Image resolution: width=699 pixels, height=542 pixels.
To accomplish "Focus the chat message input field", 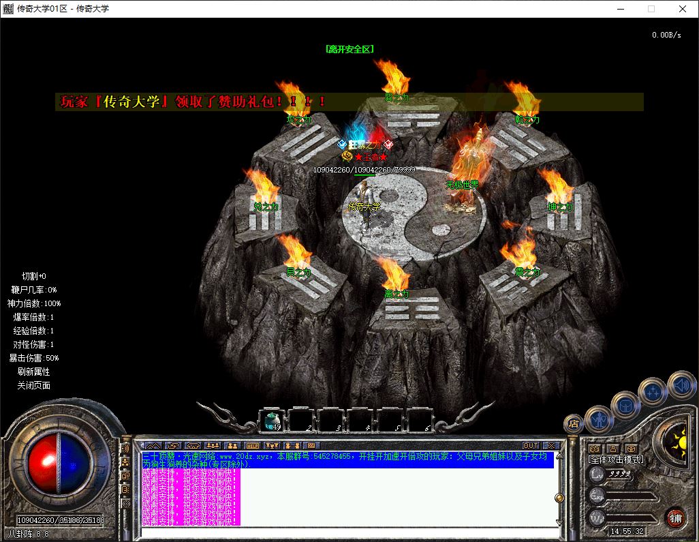I will 350,532.
